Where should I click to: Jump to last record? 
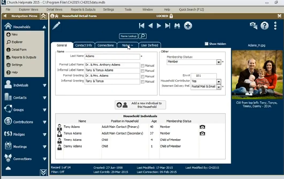click(168, 26)
